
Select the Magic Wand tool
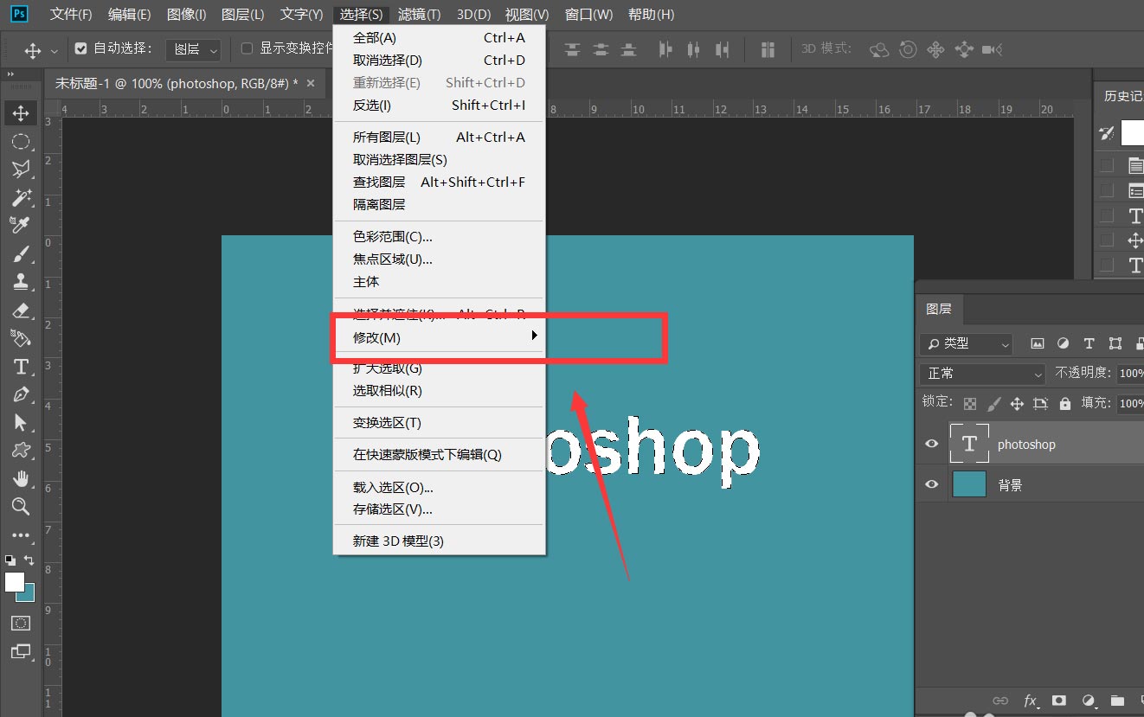pos(21,197)
